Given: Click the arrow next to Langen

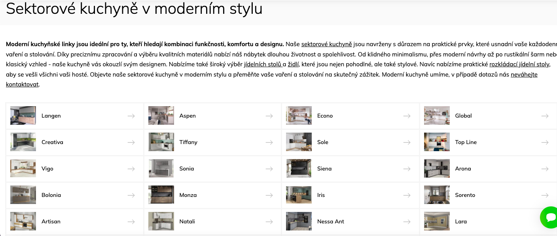Looking at the screenshot, I should click(x=131, y=116).
